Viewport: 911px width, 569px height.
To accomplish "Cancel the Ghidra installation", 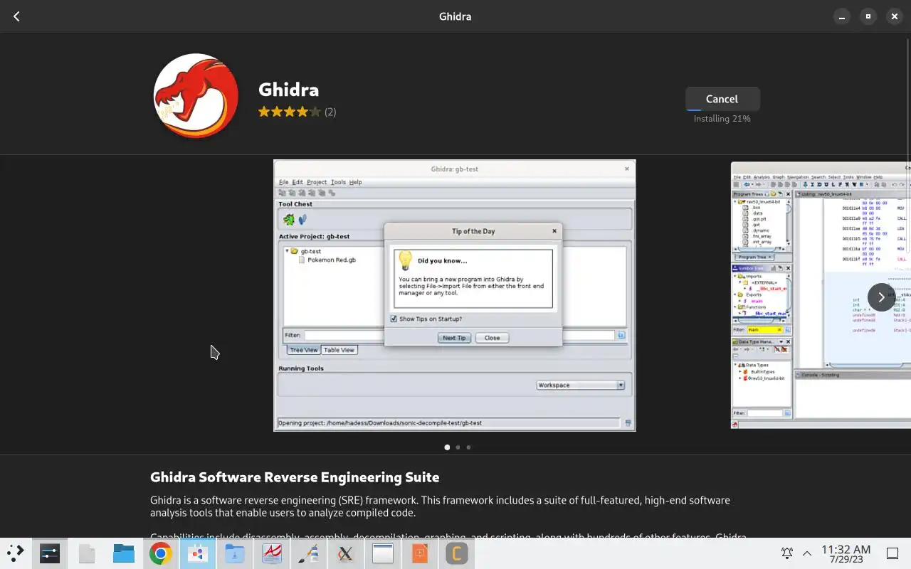I will [722, 99].
